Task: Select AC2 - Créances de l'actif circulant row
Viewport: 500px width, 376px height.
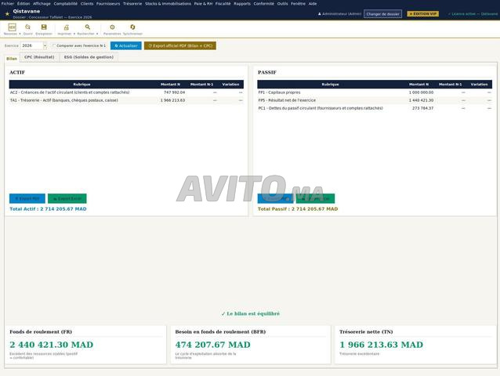Action: coord(126,92)
